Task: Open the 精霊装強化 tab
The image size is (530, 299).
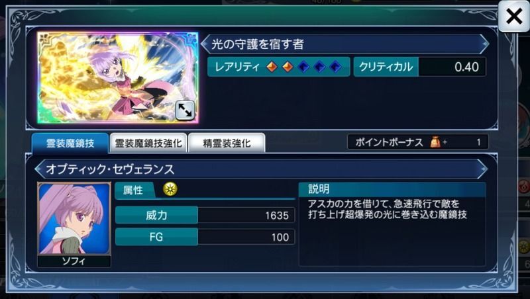Action: (227, 143)
